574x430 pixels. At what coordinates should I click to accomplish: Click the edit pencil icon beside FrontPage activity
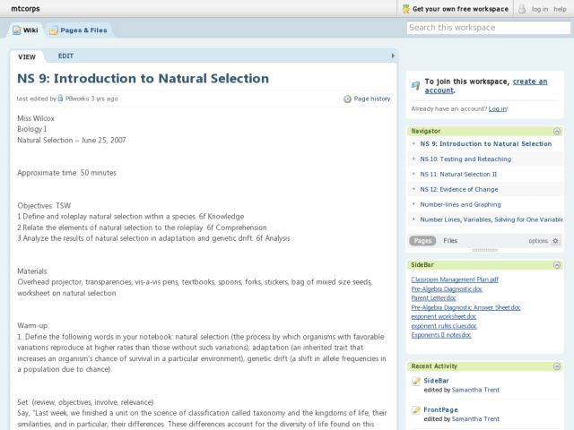click(416, 410)
